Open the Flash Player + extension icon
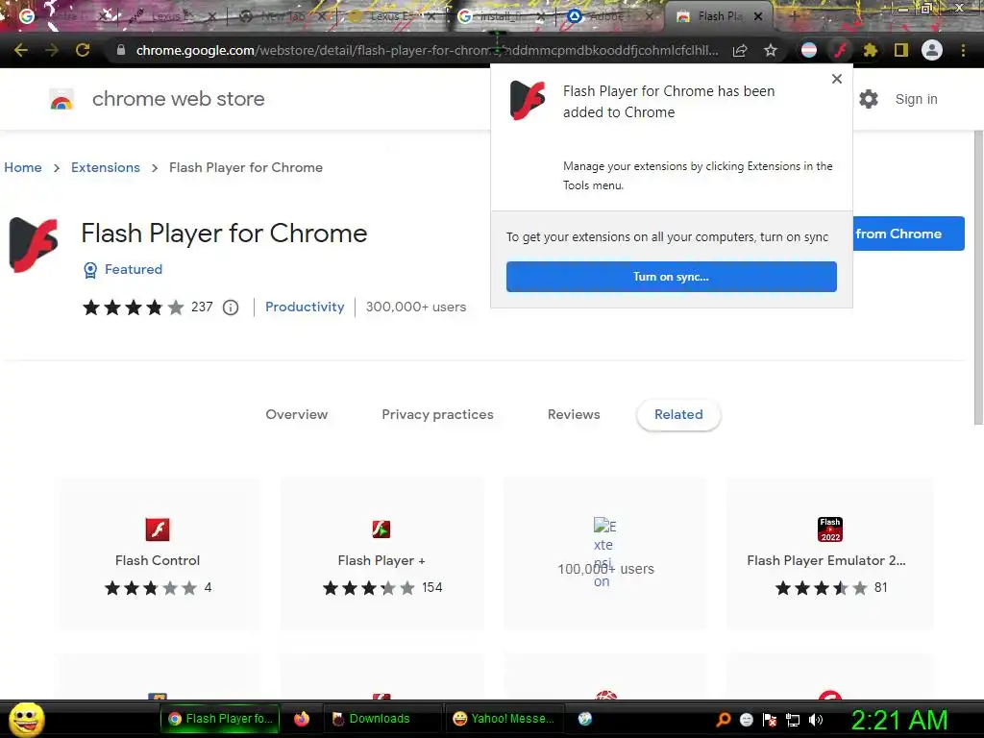 click(x=381, y=529)
